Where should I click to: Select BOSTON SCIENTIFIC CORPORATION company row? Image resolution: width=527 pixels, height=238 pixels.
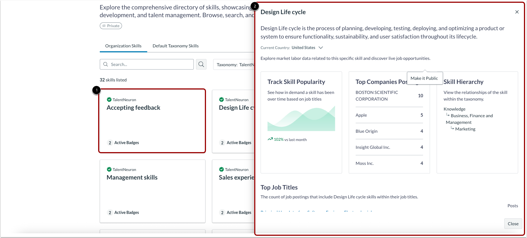pos(389,96)
